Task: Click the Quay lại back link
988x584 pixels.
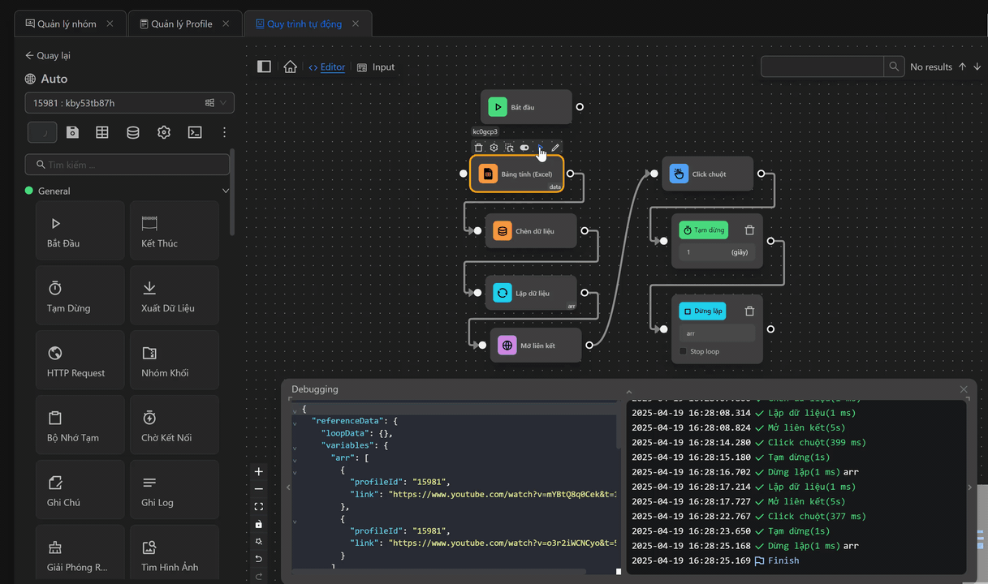Action: [48, 56]
